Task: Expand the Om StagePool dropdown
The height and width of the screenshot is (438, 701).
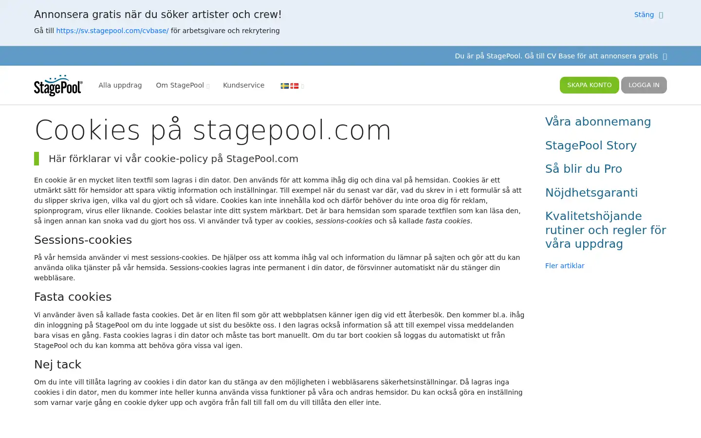Action: (x=183, y=85)
